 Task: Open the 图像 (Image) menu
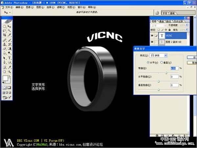(x=30, y=7)
